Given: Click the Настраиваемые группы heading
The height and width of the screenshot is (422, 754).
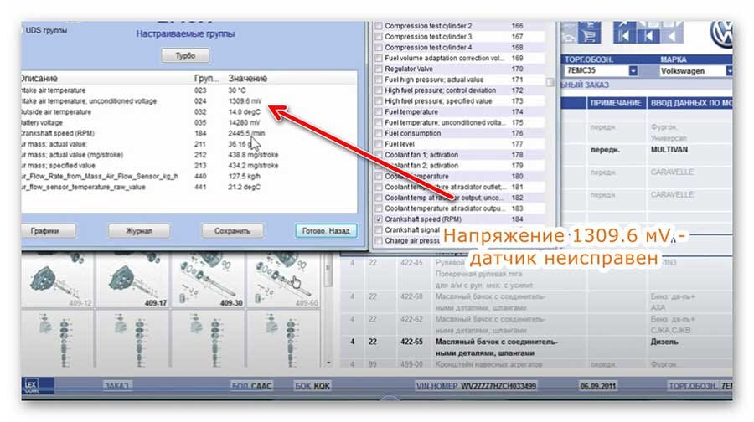Looking at the screenshot, I should pyautogui.click(x=185, y=33).
